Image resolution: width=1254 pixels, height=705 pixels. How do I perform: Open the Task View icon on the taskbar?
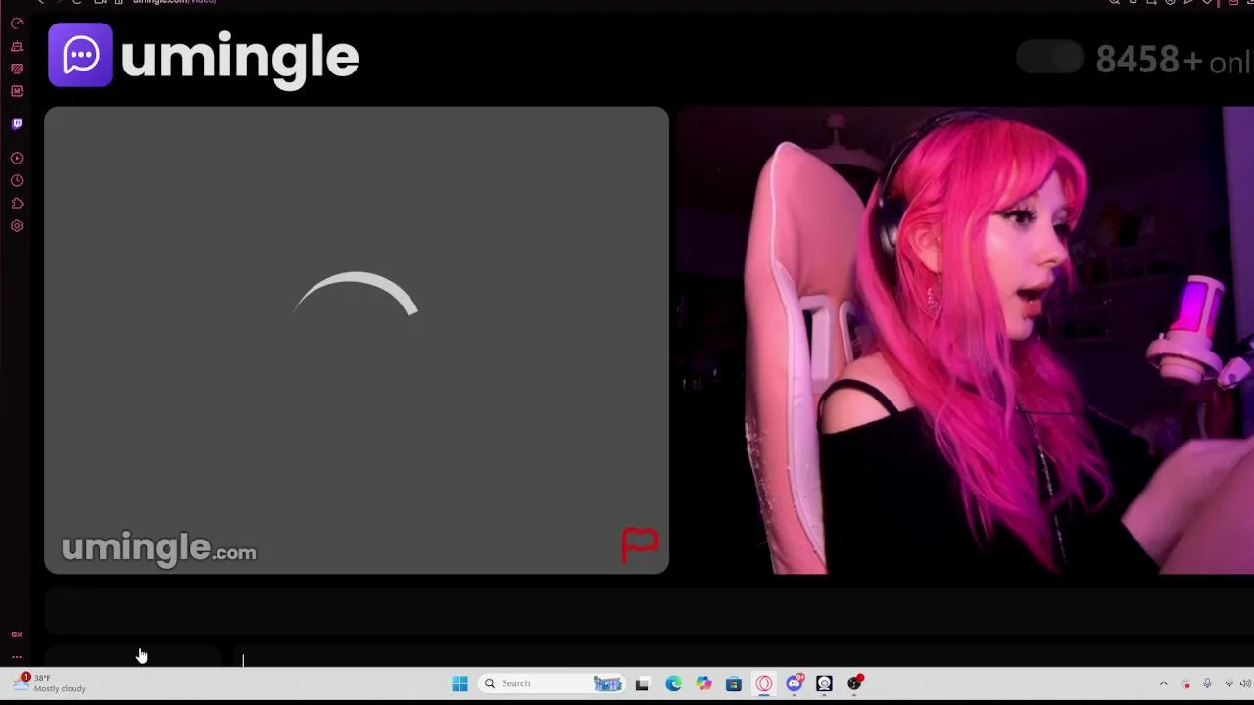pos(642,683)
